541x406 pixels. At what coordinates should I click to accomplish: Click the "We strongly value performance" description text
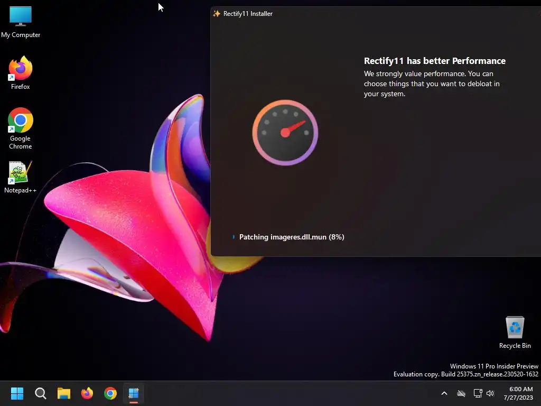click(432, 84)
